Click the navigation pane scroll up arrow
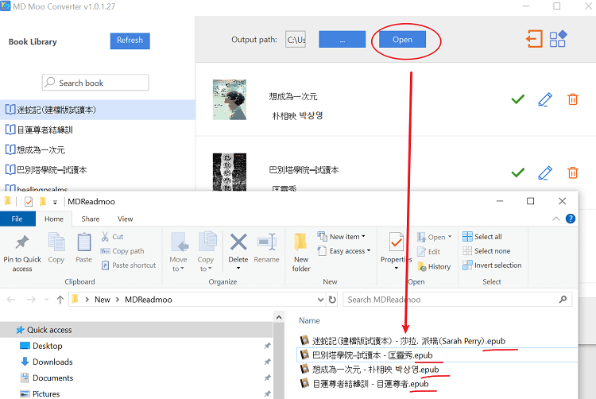596x399 pixels. pos(279,318)
